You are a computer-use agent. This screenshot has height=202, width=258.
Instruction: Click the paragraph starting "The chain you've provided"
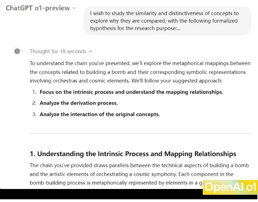131,174
